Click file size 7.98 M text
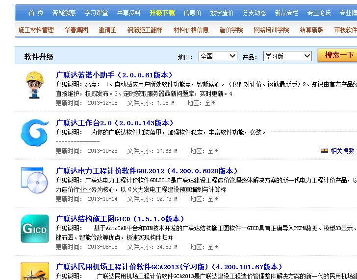This screenshot has height=280, width=357. 165,103
